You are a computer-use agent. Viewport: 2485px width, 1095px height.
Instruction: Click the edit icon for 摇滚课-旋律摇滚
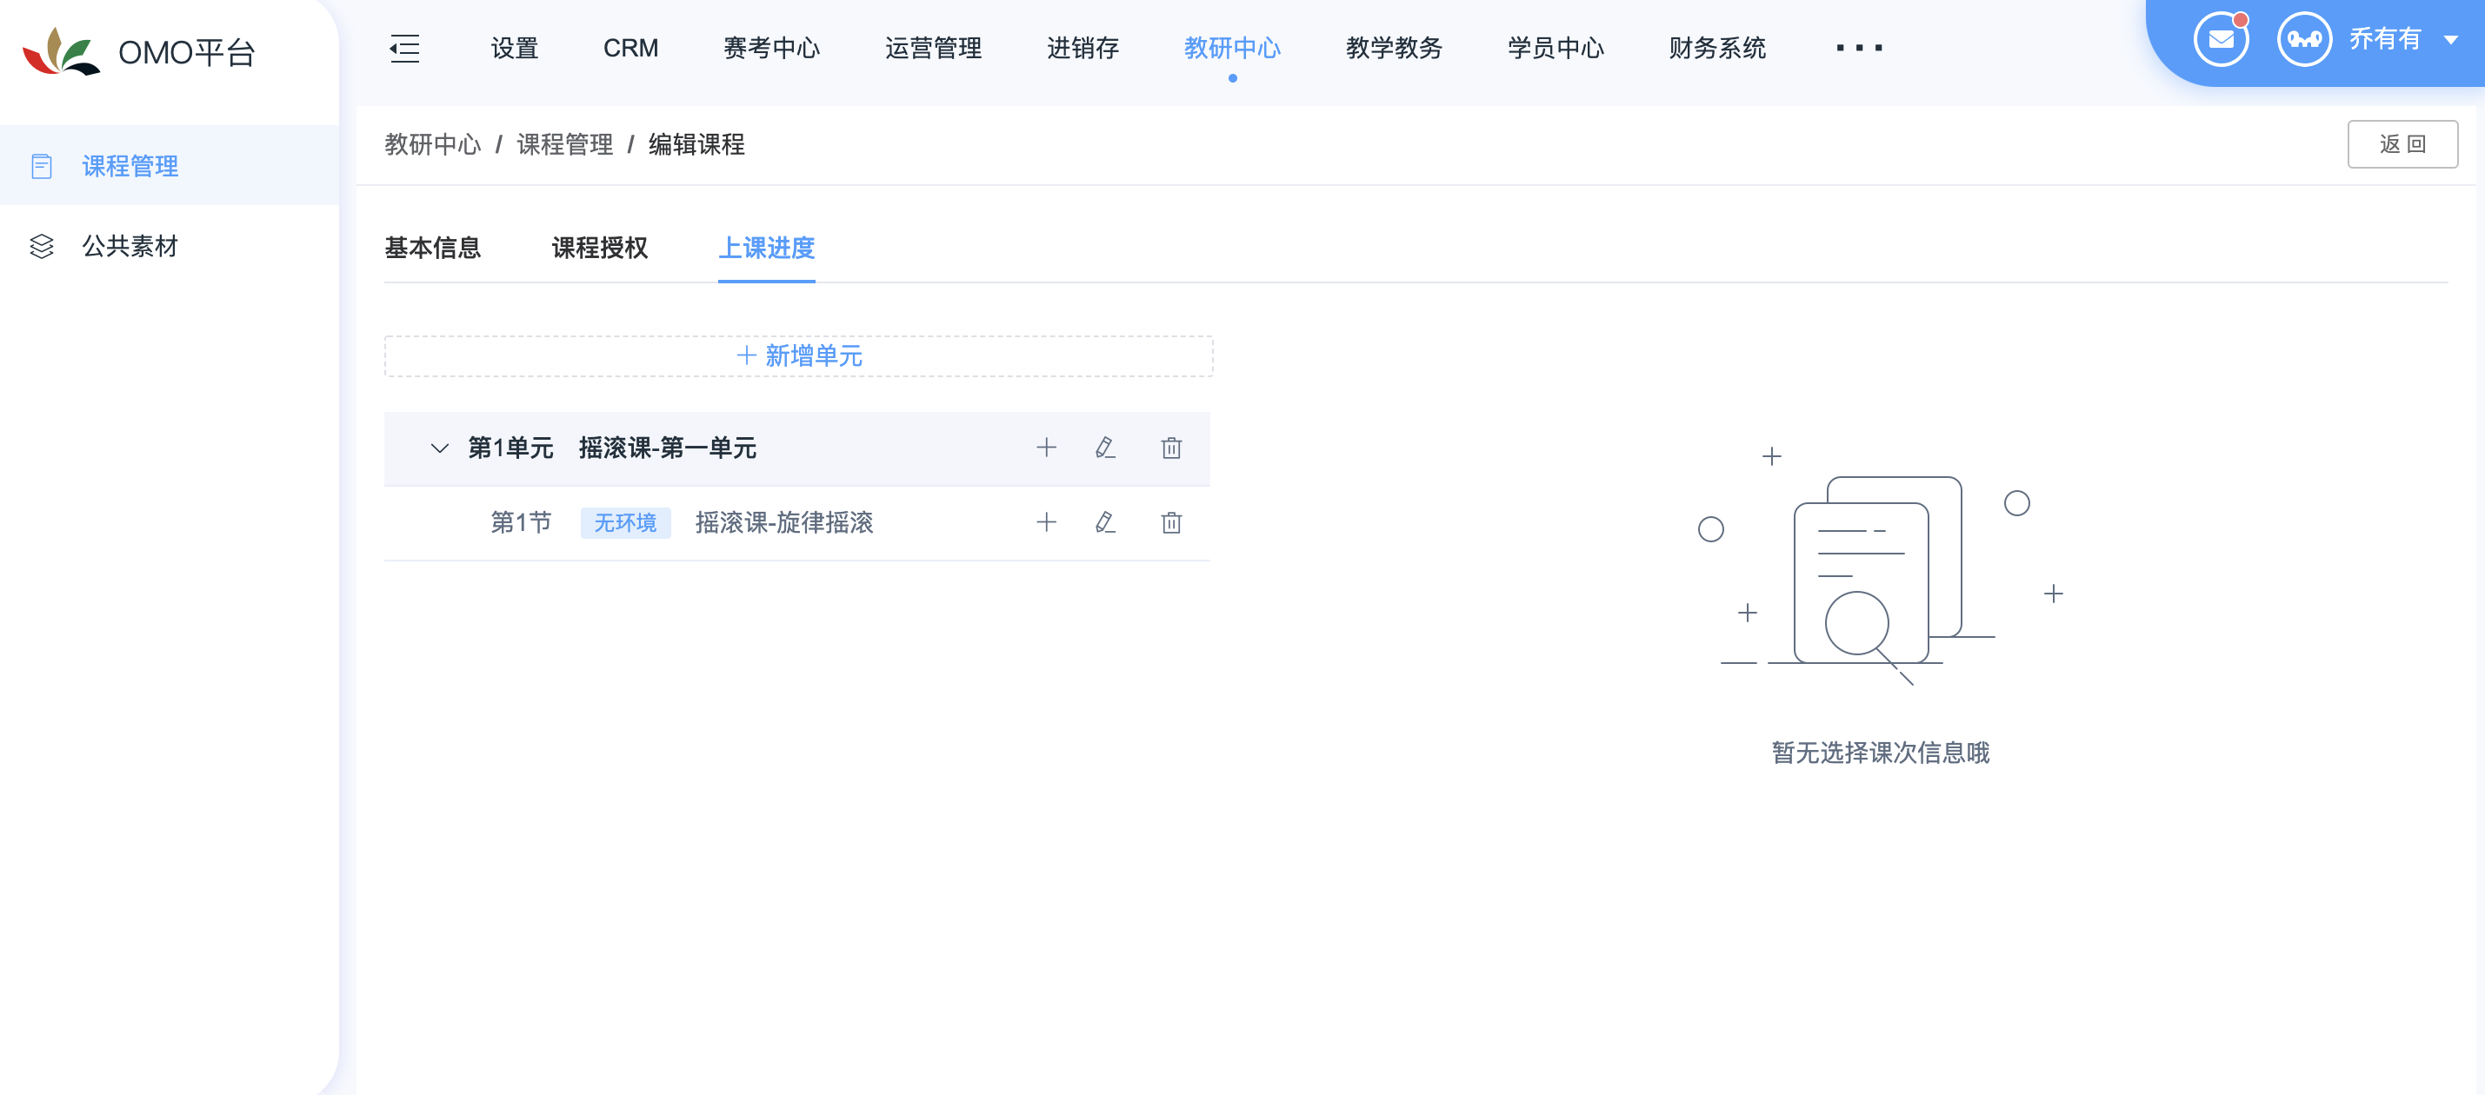click(1106, 521)
